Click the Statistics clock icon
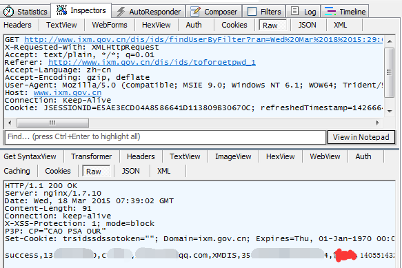Viewport: 402px width, 268px height. 8,12
